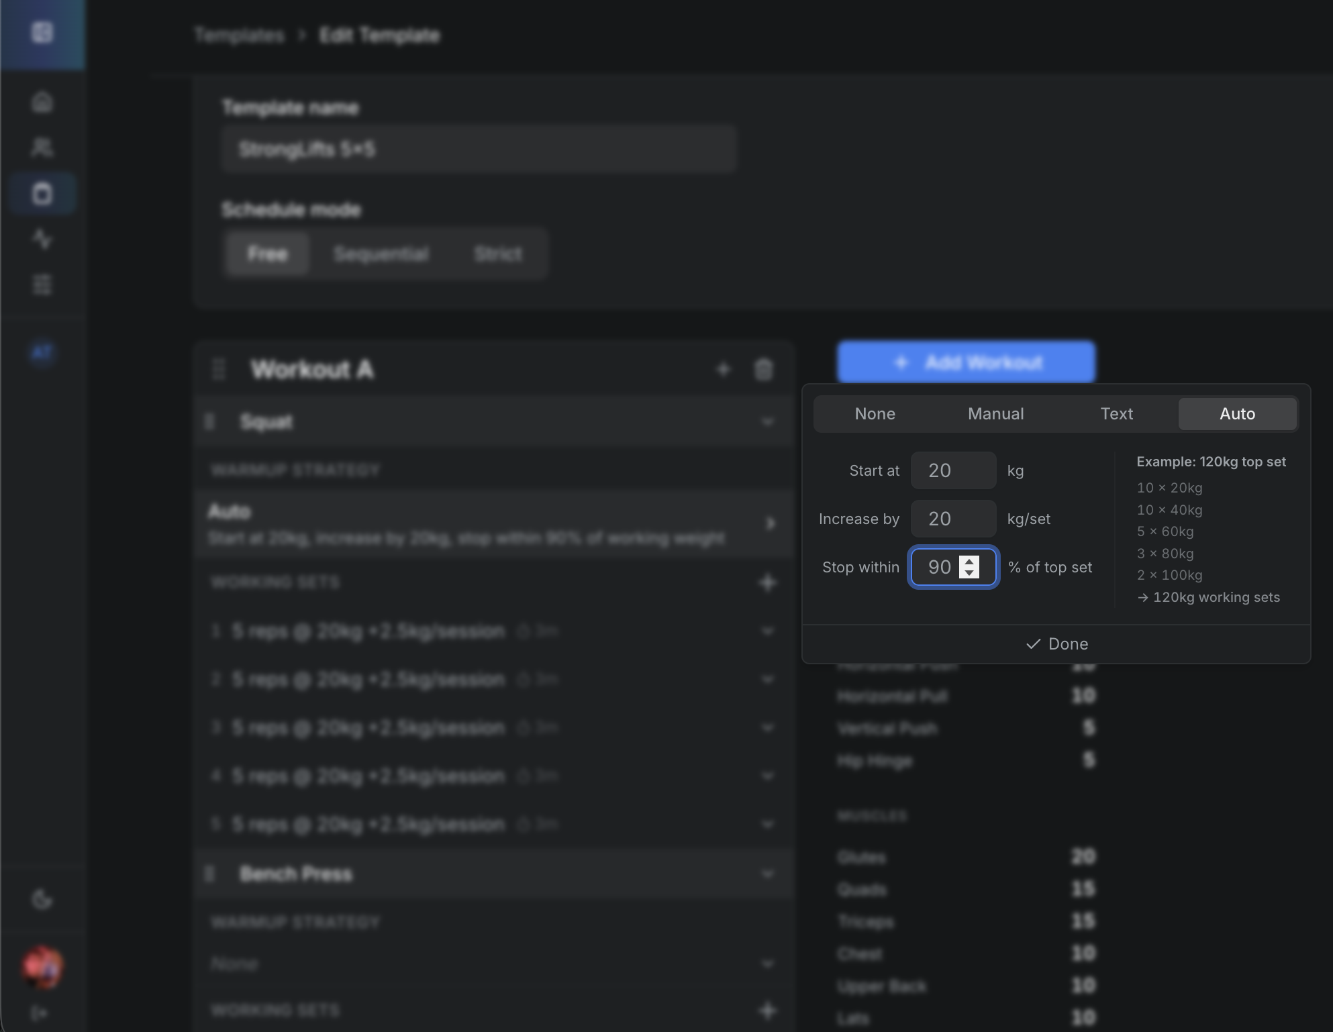The width and height of the screenshot is (1333, 1032).
Task: Open the activity/progress section in sidebar
Action: click(x=42, y=240)
